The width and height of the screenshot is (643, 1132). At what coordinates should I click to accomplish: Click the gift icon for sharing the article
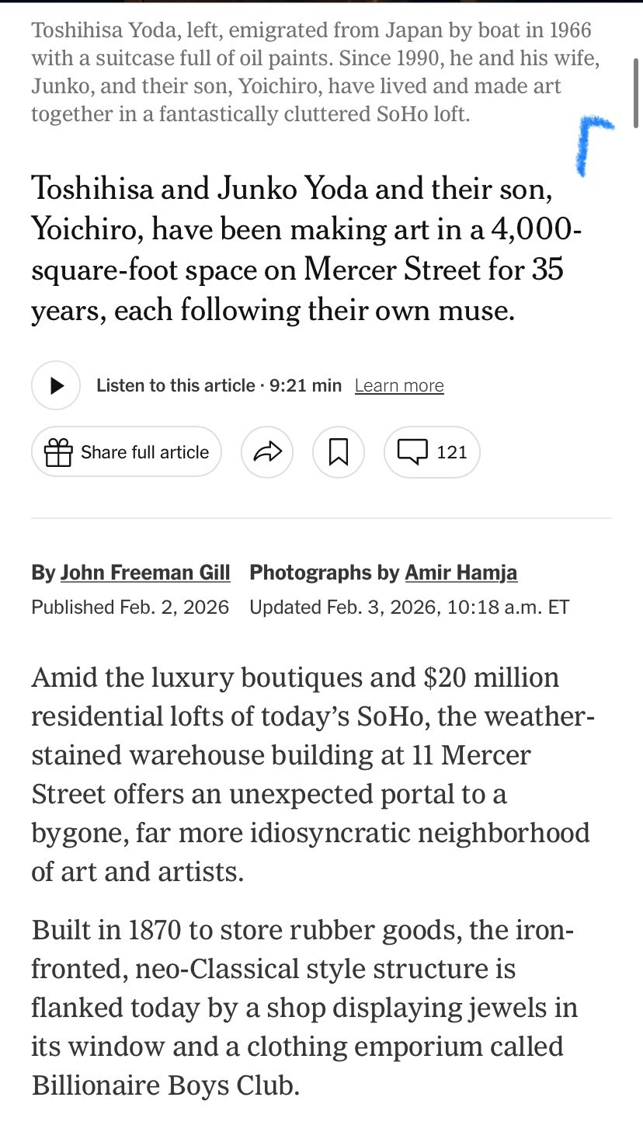pos(58,452)
